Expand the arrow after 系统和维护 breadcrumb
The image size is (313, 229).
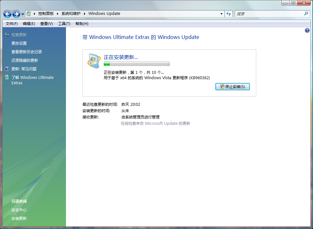[85, 14]
